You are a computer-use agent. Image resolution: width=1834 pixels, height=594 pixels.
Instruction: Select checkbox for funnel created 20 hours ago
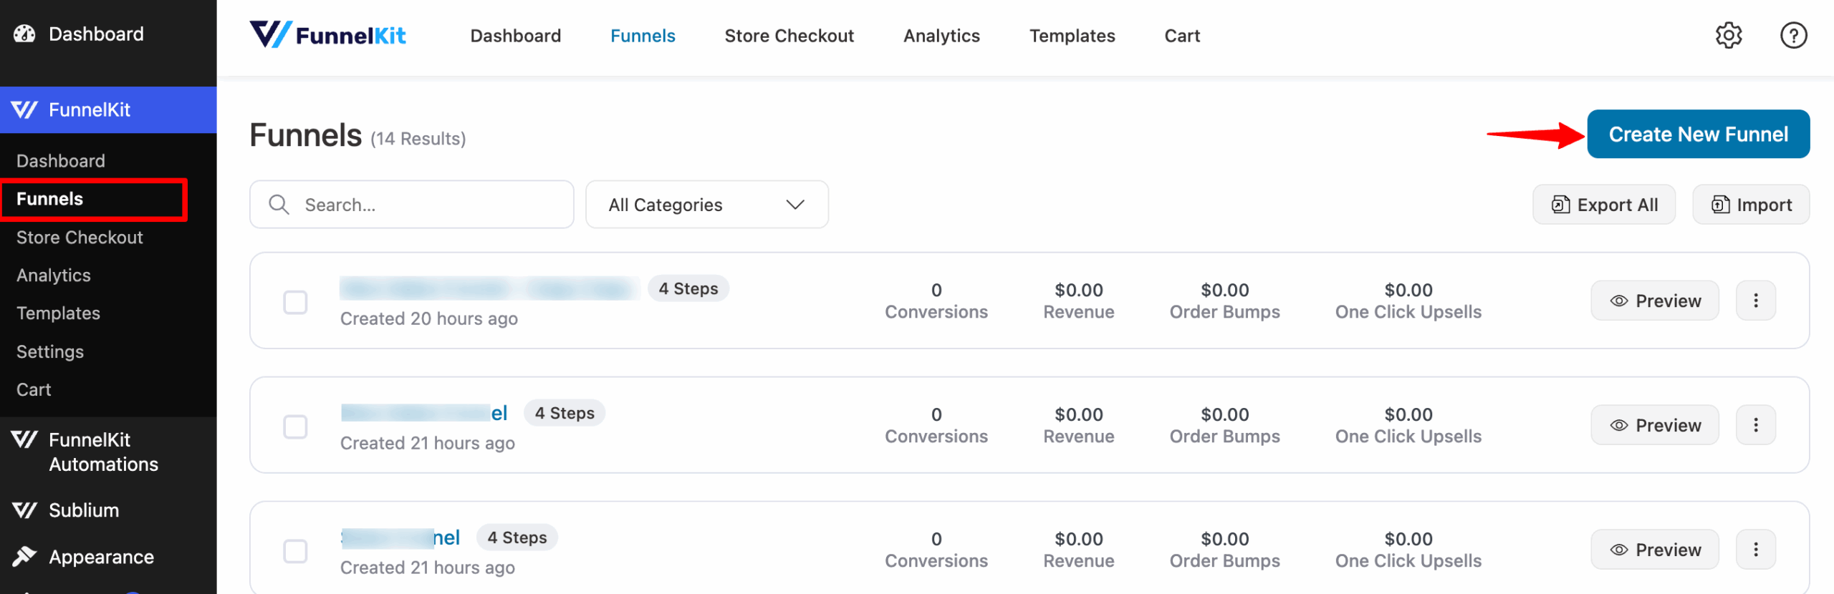295,302
